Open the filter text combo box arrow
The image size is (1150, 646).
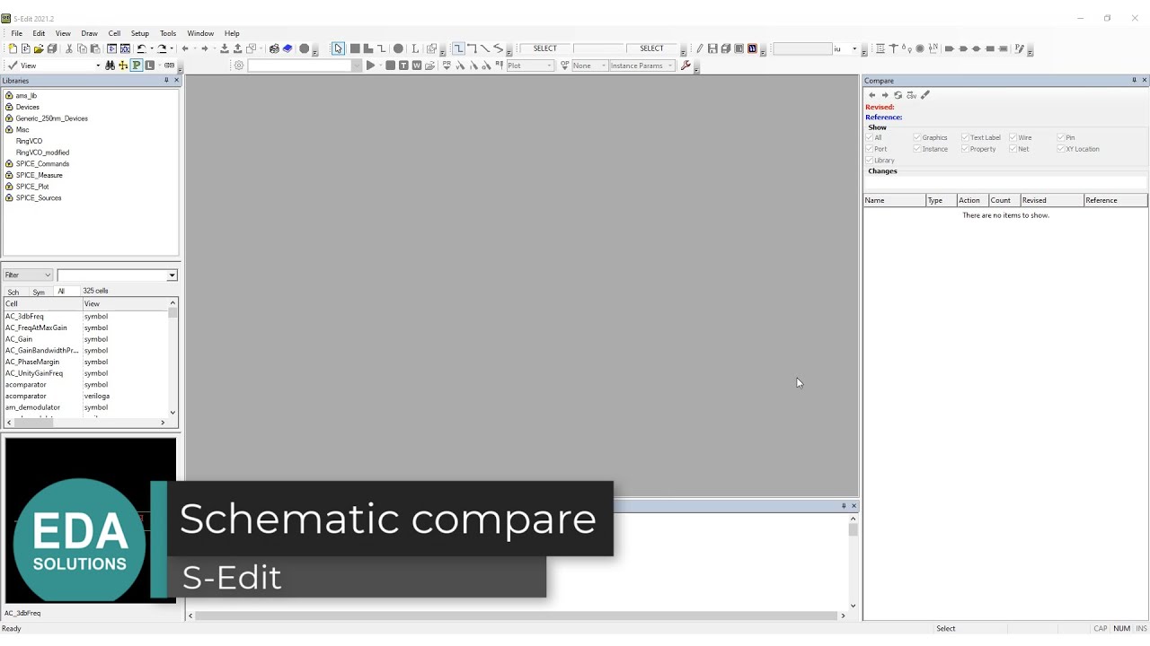pyautogui.click(x=172, y=275)
